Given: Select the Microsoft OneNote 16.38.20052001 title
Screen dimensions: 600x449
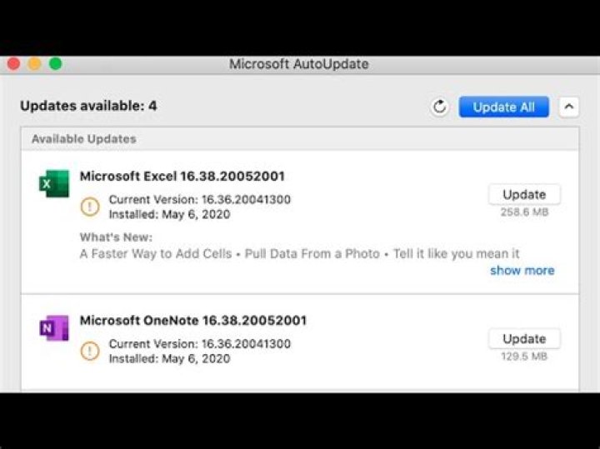Looking at the screenshot, I should point(192,320).
